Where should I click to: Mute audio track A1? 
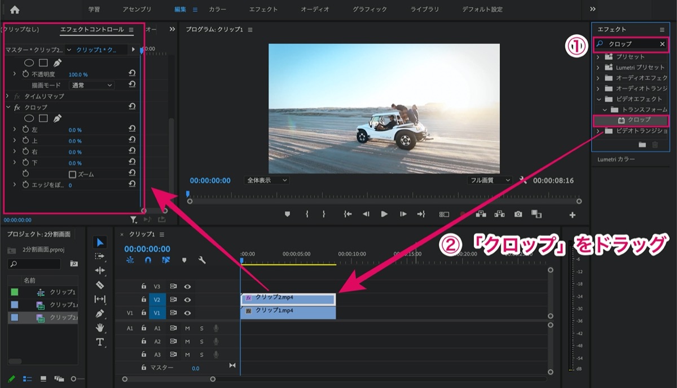[x=187, y=328]
